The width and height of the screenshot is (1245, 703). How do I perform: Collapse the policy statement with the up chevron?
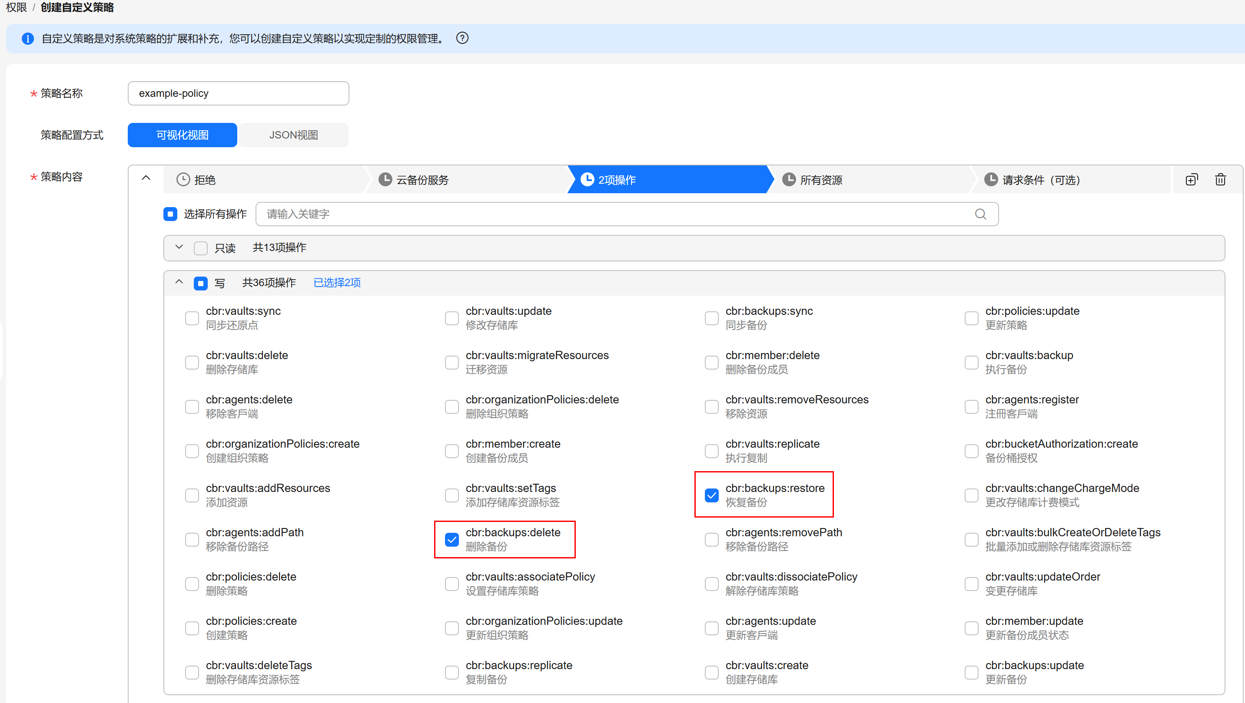146,178
